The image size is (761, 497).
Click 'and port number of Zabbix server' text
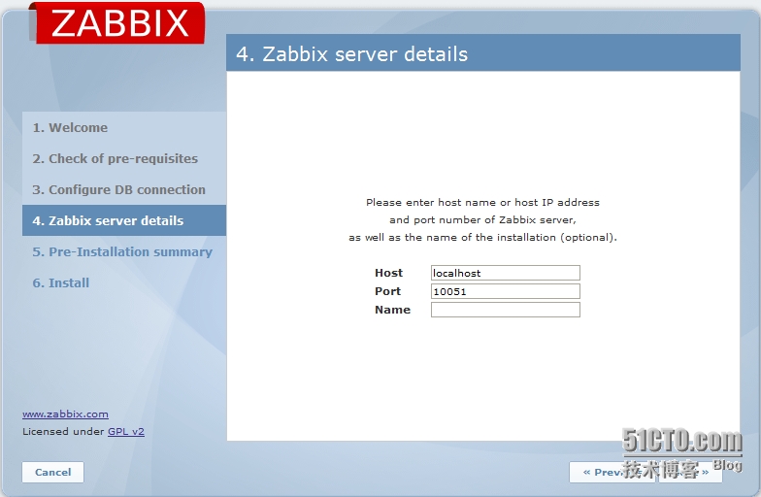[483, 219]
